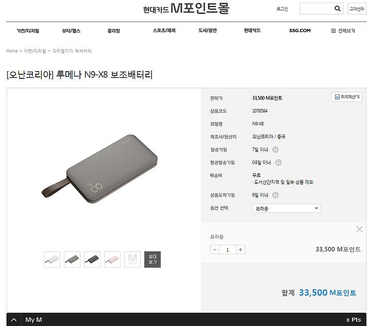The width and height of the screenshot is (371, 326).
Task: Open the 뷰티/헬스 category menu
Action: coord(71,30)
